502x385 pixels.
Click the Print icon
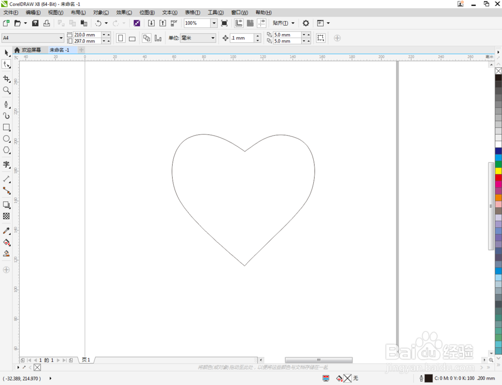point(47,23)
